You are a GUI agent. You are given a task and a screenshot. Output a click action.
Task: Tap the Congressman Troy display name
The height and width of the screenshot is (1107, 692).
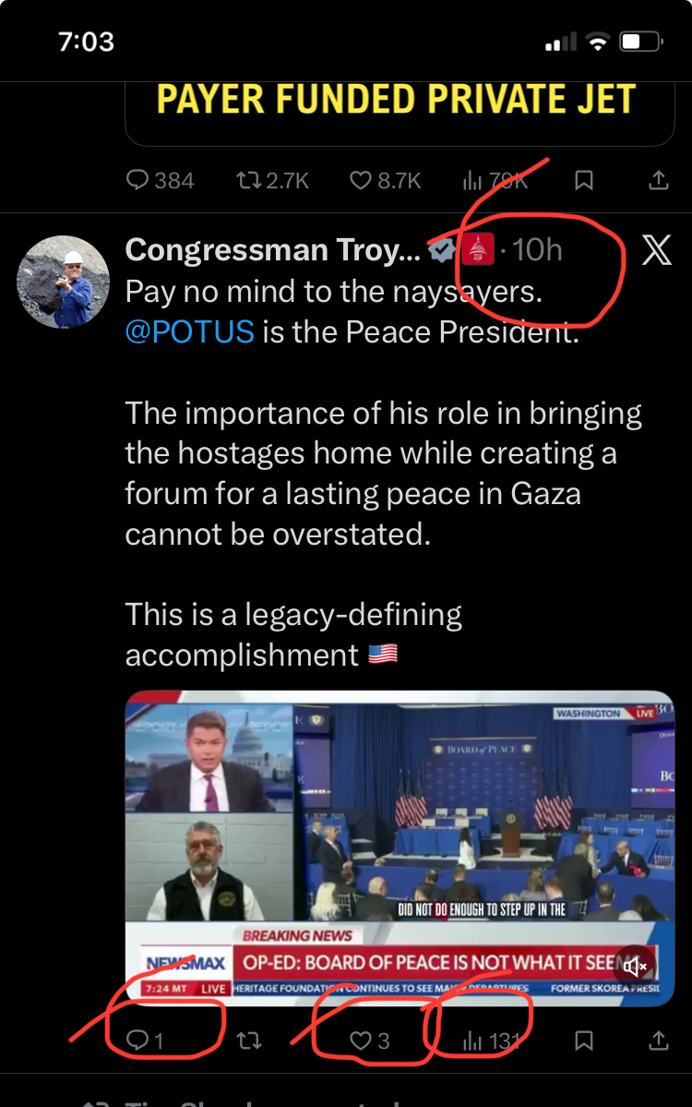coord(272,249)
